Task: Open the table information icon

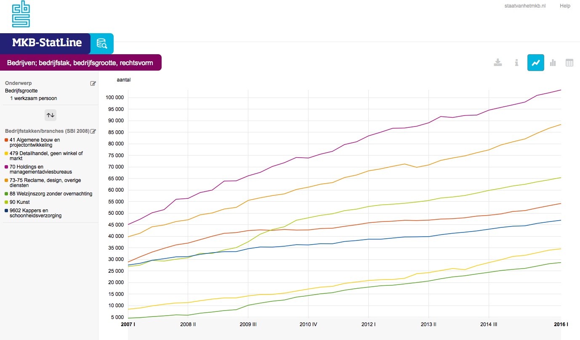Action: point(516,63)
